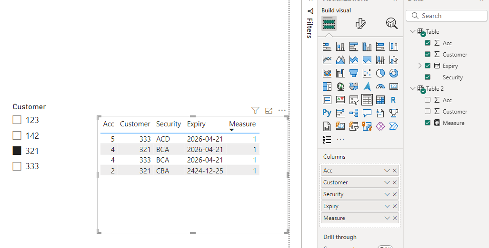The image size is (489, 248).
Task: Remove Security from the Columns well
Action: click(395, 194)
